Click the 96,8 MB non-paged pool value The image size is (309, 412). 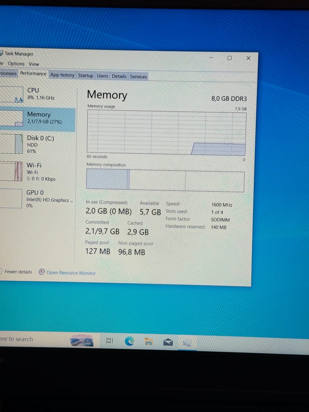click(132, 252)
